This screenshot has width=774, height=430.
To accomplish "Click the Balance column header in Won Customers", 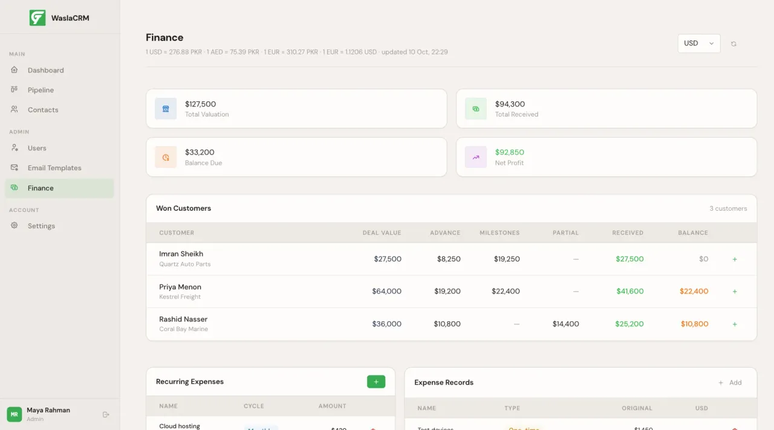I will click(x=693, y=233).
